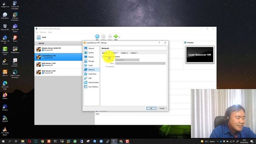Click the Load-Balancer-VM preview thumbnail
Screen dimensions: 256x144
200,55
